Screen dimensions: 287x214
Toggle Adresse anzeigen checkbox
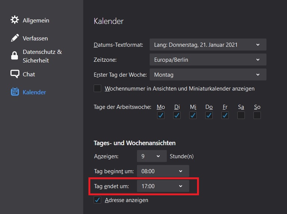click(97, 200)
